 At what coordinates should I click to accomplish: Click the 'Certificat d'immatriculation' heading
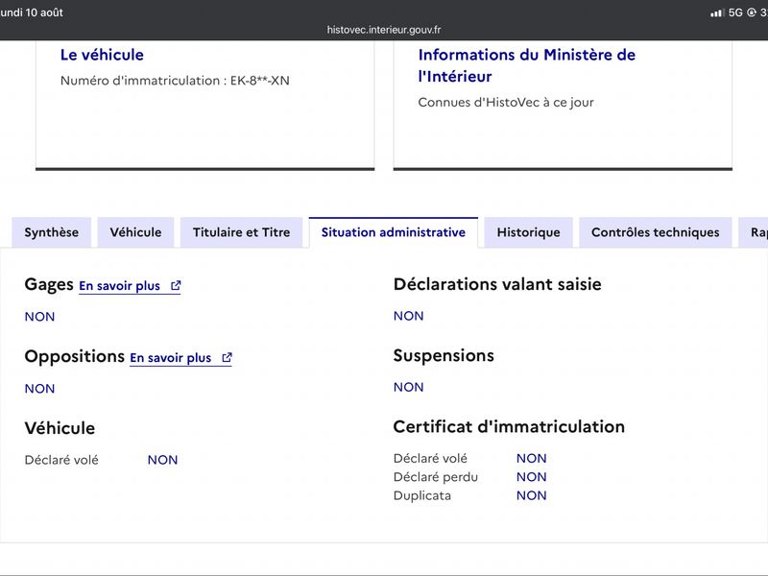click(509, 427)
